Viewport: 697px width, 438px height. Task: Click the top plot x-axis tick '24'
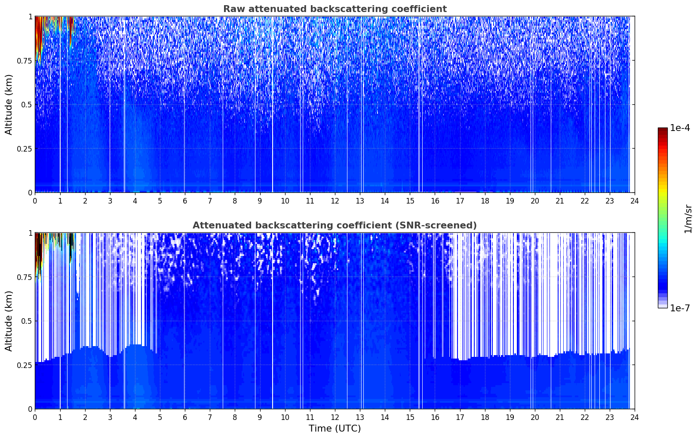[635, 201]
